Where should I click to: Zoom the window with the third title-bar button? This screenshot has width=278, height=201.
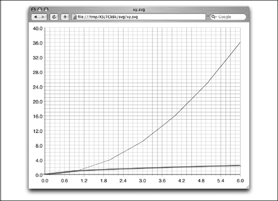point(46,10)
